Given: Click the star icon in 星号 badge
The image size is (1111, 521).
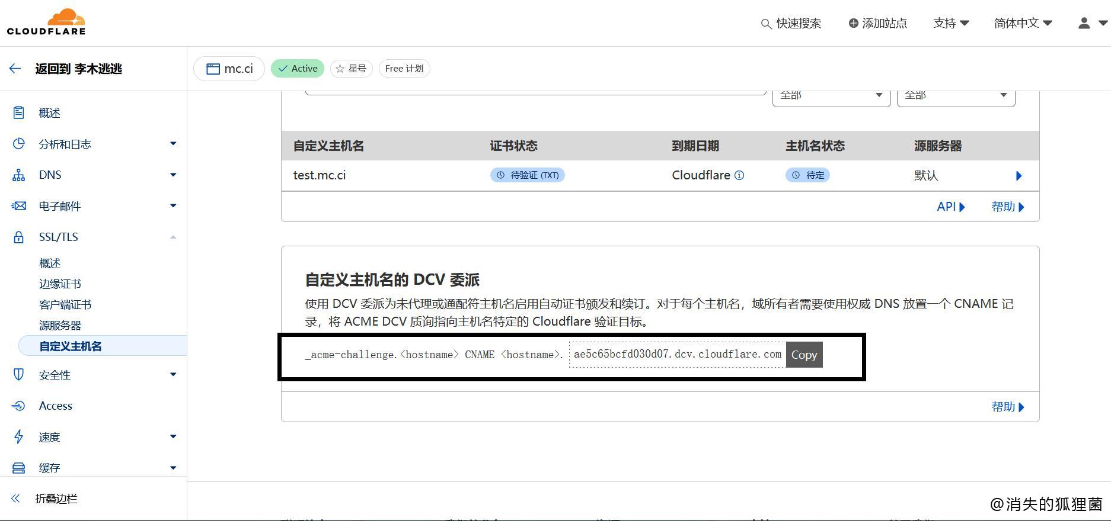Looking at the screenshot, I should (340, 69).
